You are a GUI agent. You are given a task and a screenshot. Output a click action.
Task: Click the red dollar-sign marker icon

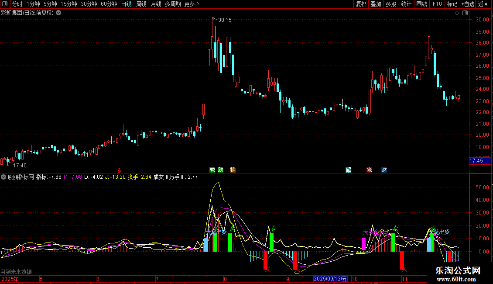pyautogui.click(x=120, y=170)
